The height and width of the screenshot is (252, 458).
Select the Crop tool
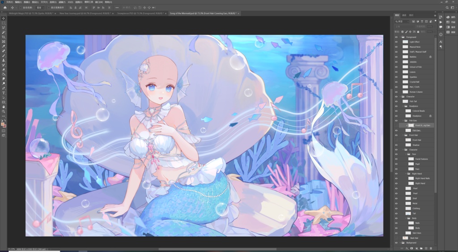point(4,37)
